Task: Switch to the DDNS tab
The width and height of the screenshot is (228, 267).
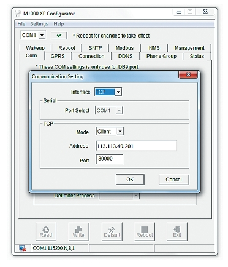Action: pyautogui.click(x=126, y=56)
